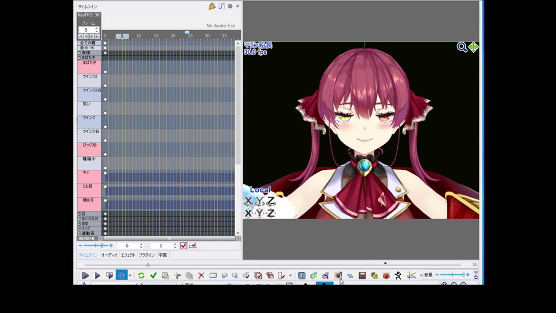Click the stacked boxes with red check icon
The image size is (556, 313).
point(258,275)
